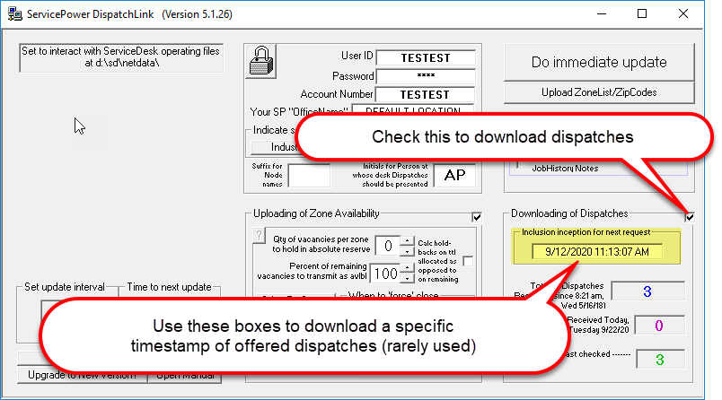Minimize the DispatchLink window
Screen dimensions: 722x400
click(602, 13)
